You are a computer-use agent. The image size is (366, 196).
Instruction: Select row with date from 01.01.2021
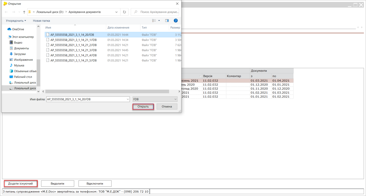pos(237,97)
